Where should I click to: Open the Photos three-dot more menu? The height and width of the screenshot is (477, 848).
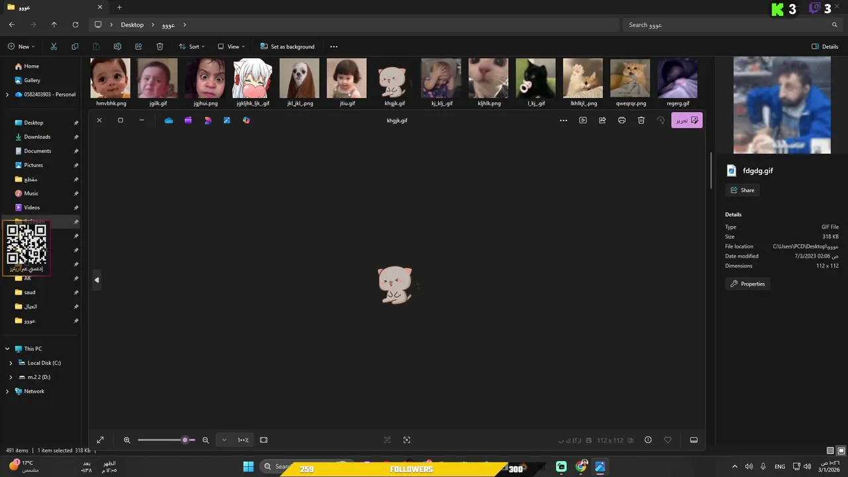click(563, 121)
